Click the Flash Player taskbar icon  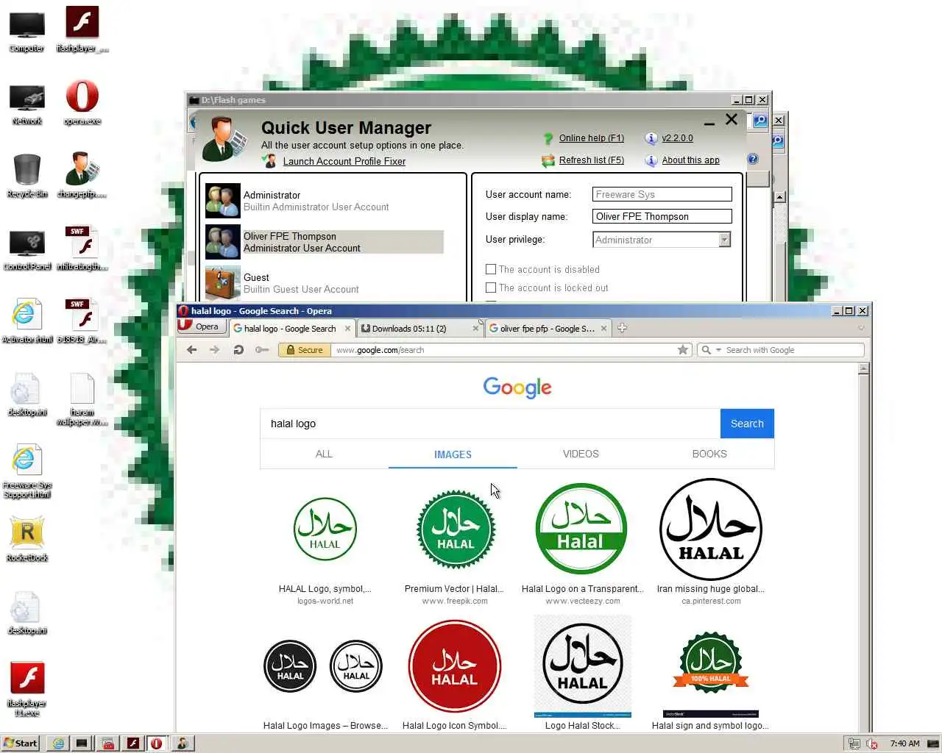[x=132, y=743]
